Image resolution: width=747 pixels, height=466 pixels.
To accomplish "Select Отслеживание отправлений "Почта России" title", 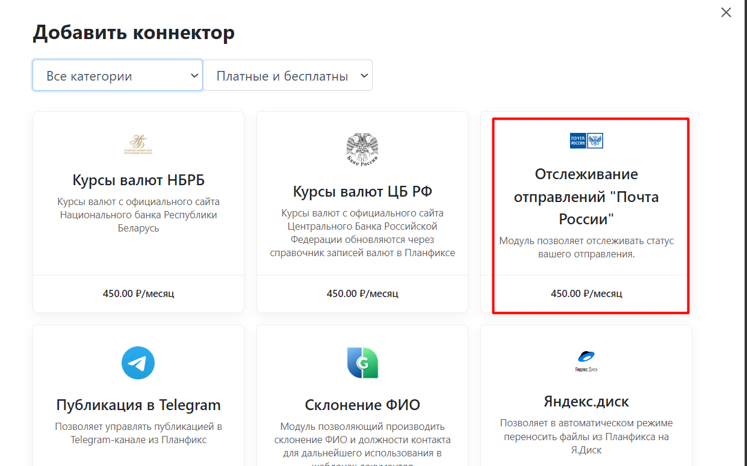I will click(586, 197).
